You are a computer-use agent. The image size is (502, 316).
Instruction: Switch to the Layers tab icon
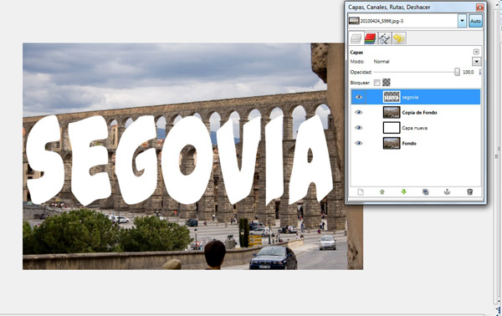356,38
